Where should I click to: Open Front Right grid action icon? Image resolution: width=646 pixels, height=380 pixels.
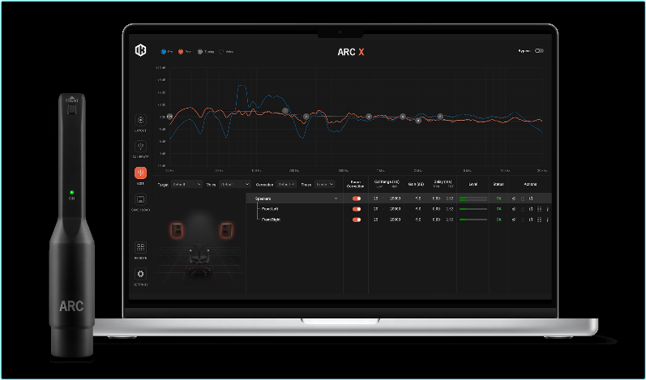coord(539,220)
